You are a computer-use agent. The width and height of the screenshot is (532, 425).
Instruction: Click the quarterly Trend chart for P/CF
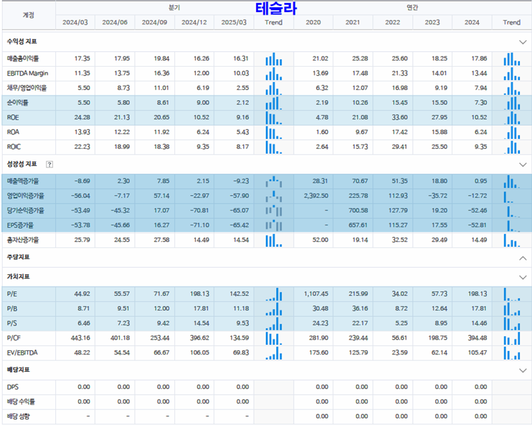pyautogui.click(x=273, y=338)
